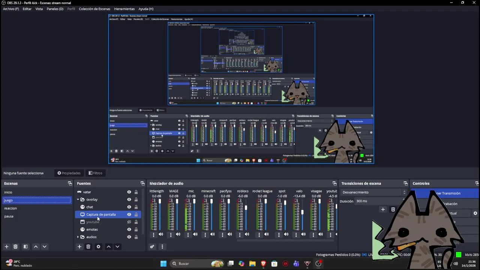Undock the Transiciones de escena panel icon
This screenshot has width=480, height=270.
405,183
